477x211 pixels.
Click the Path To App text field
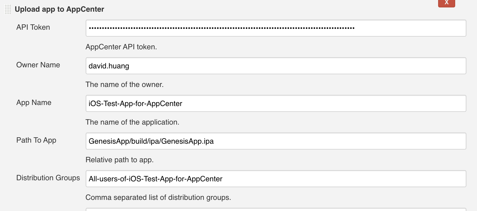275,141
